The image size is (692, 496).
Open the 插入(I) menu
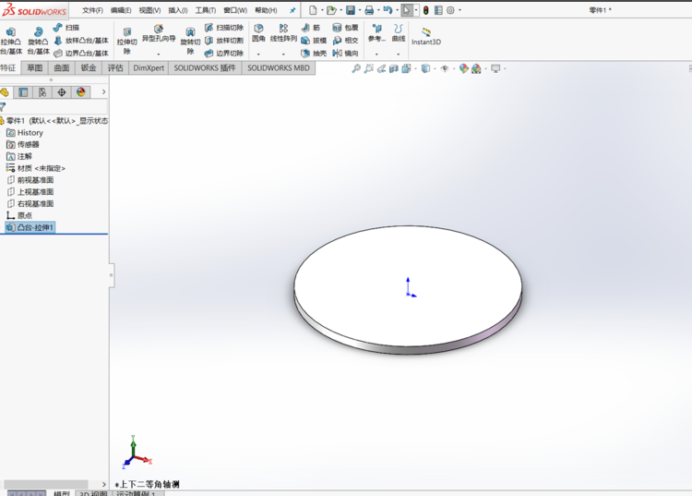pyautogui.click(x=178, y=10)
